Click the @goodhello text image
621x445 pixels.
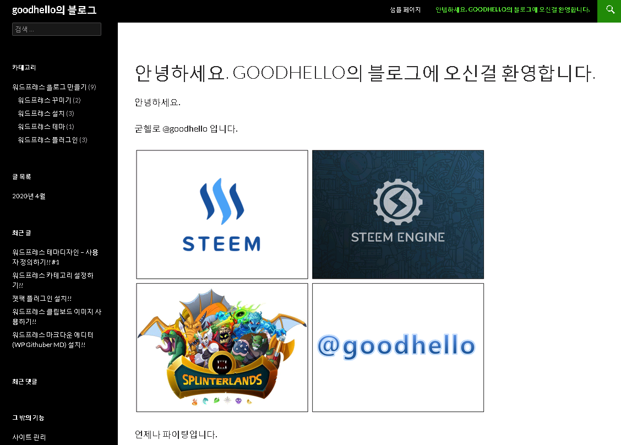[x=398, y=348]
